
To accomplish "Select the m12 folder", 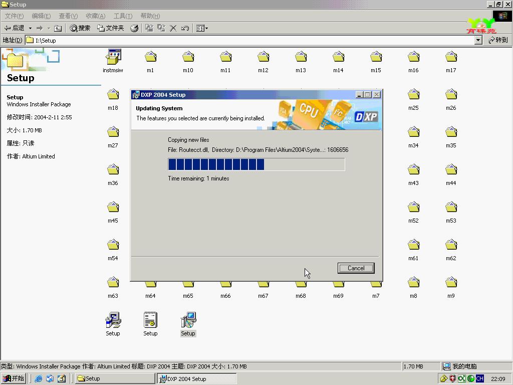I will point(263,61).
